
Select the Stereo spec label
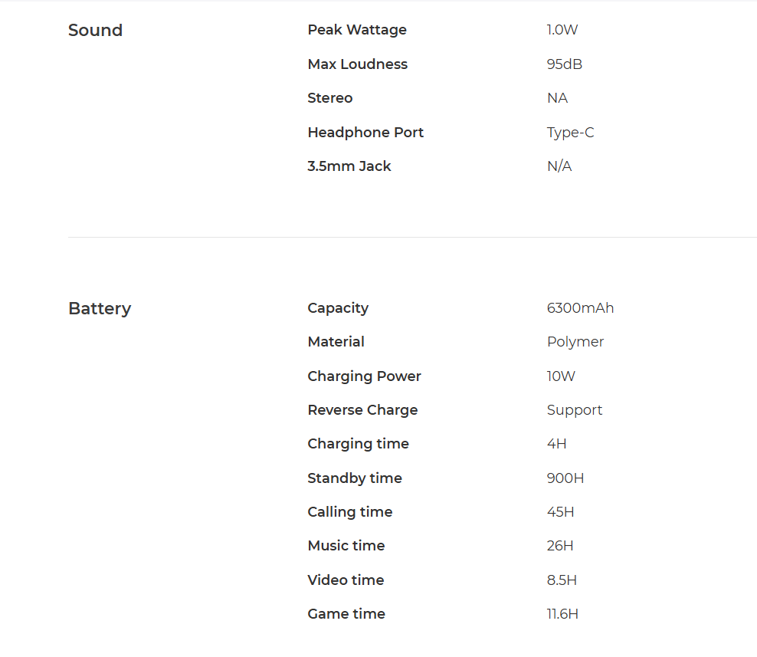click(329, 98)
